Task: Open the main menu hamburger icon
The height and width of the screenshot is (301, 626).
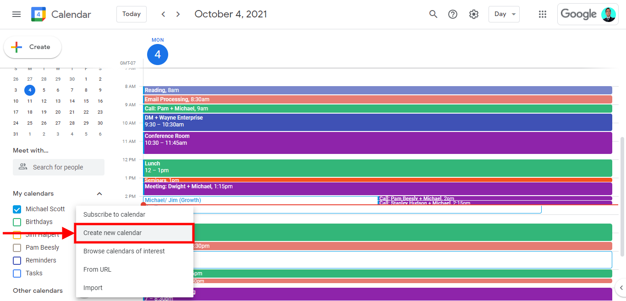Action: pyautogui.click(x=16, y=14)
